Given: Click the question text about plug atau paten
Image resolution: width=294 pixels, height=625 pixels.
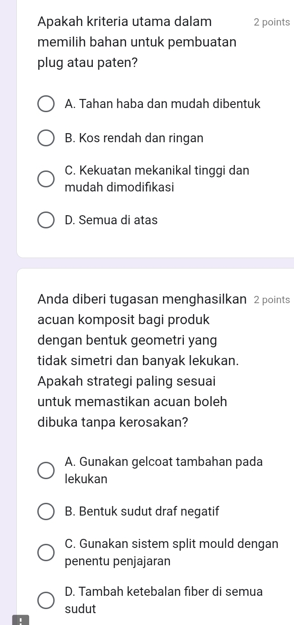Looking at the screenshot, I should click(137, 42).
